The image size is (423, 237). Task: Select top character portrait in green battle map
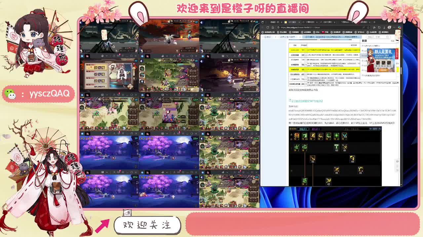pyautogui.click(x=142, y=68)
